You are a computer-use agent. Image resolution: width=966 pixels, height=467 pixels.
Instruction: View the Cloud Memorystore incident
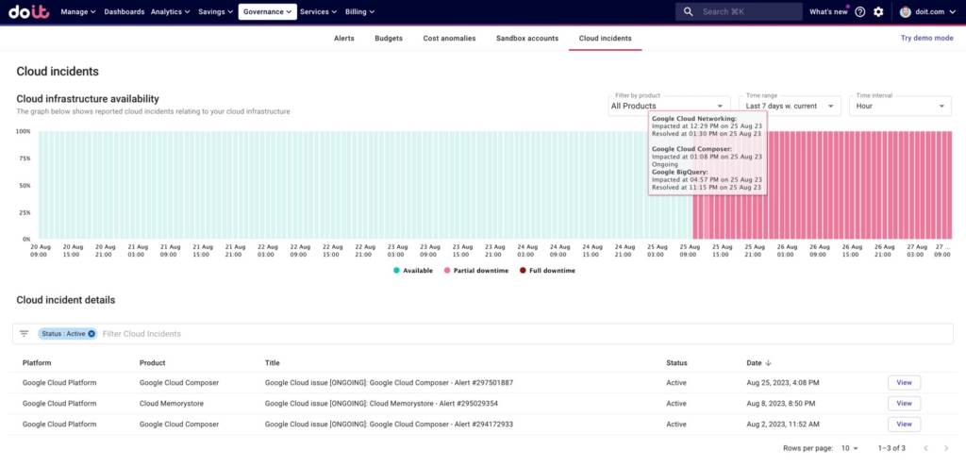tap(904, 404)
